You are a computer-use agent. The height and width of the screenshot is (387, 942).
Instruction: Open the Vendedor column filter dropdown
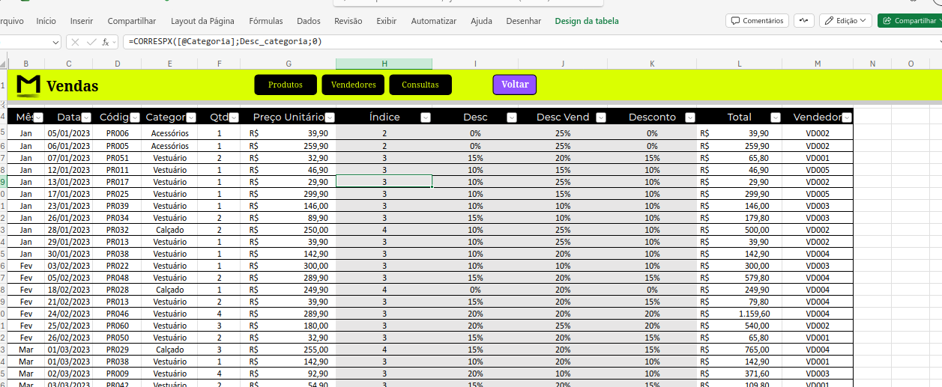847,118
